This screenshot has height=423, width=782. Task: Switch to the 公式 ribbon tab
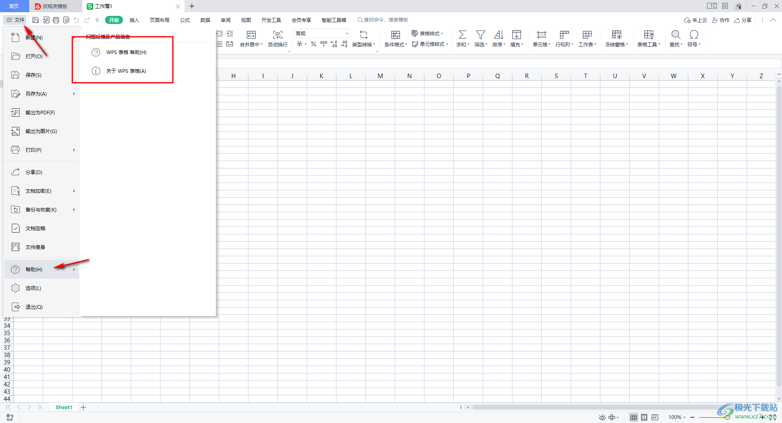pos(185,20)
